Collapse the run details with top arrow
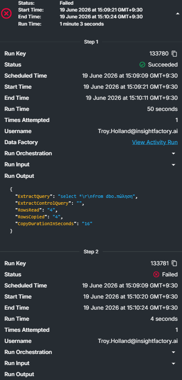The image size is (182, 380). (177, 14)
